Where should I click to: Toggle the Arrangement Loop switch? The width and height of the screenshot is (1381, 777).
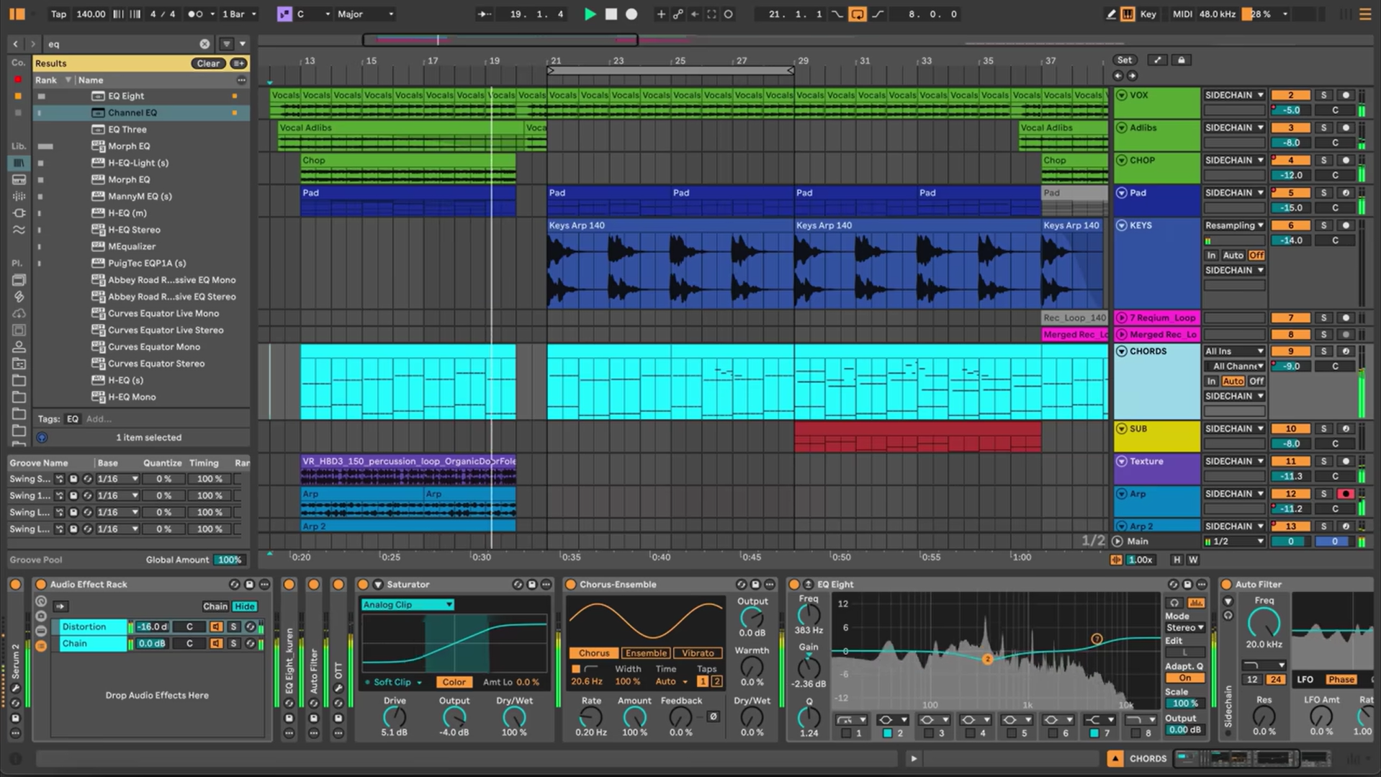pos(857,14)
